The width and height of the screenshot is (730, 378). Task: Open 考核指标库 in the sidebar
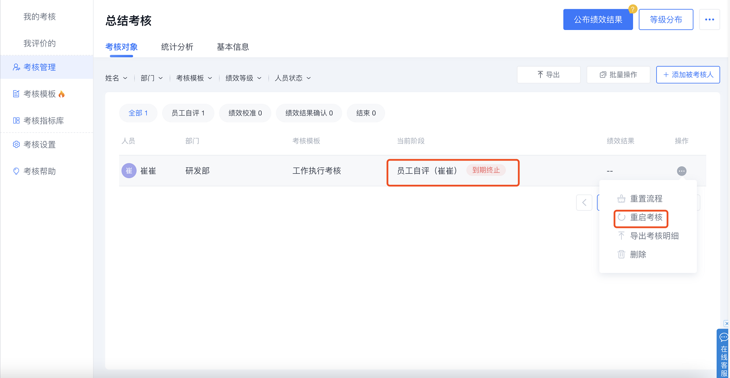[43, 121]
